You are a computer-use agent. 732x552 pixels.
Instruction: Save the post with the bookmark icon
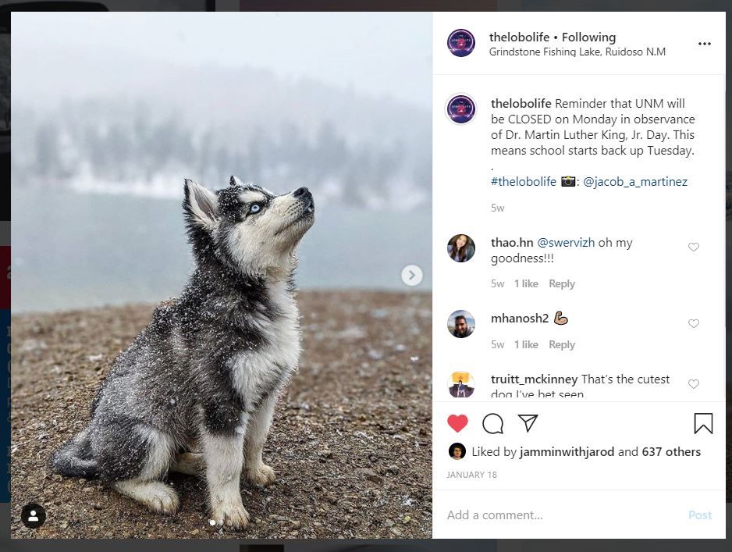[x=703, y=423]
